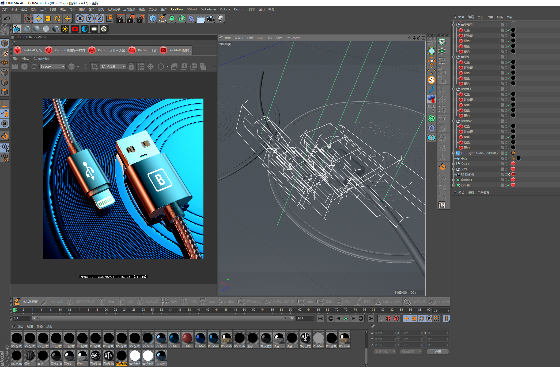Select the red RS Material swatch

tap(187, 338)
